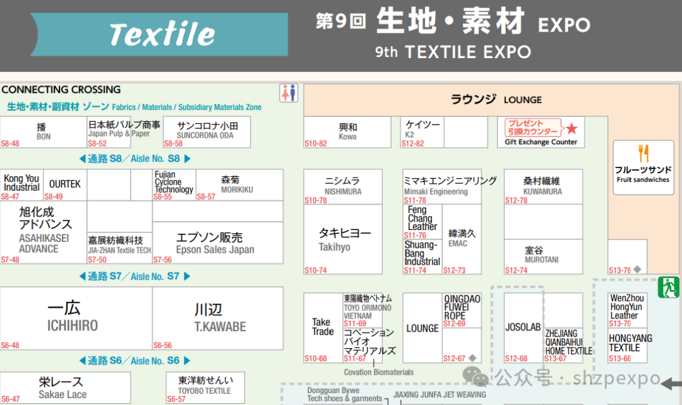Click the WenZhou HongYun Leather booth

627,310
